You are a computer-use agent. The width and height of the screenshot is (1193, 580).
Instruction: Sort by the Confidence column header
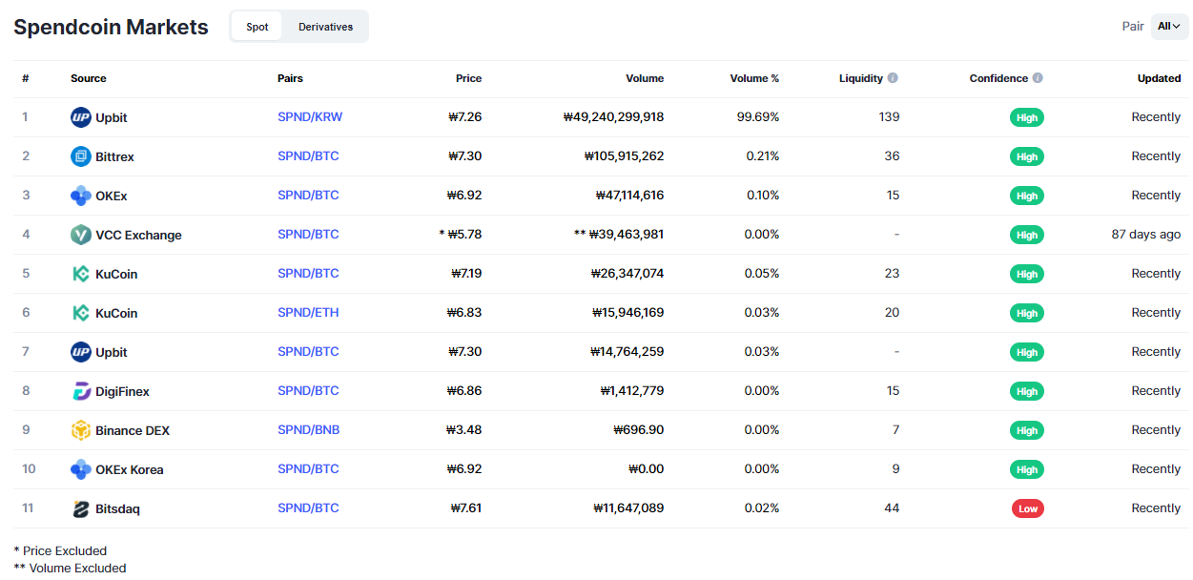[998, 78]
